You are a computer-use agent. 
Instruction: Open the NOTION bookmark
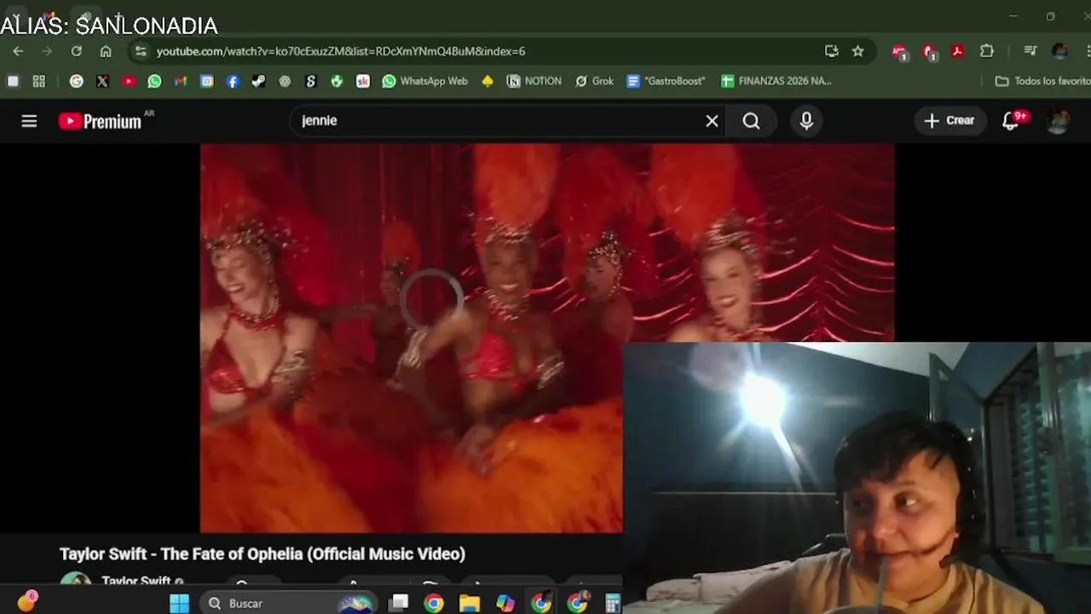(534, 81)
